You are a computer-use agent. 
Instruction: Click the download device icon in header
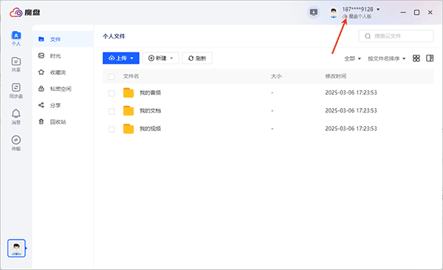coord(314,13)
